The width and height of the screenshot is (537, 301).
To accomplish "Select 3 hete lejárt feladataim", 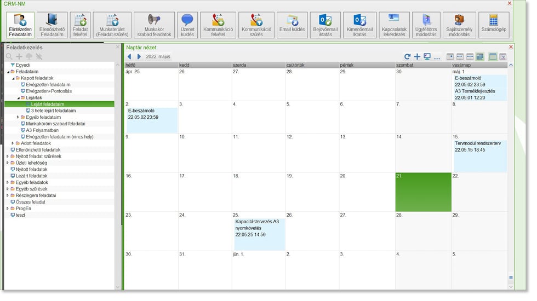I will [53, 111].
